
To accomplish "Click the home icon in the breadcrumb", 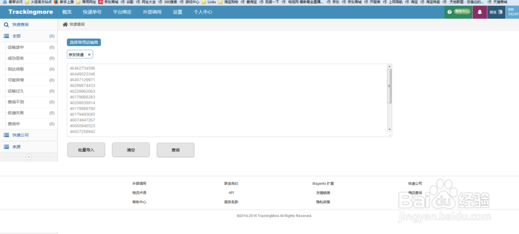I will (65, 24).
